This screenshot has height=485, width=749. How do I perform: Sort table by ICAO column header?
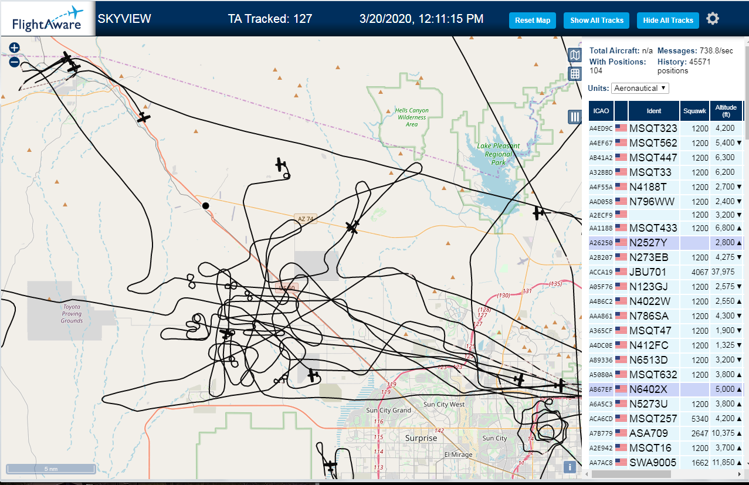[601, 111]
